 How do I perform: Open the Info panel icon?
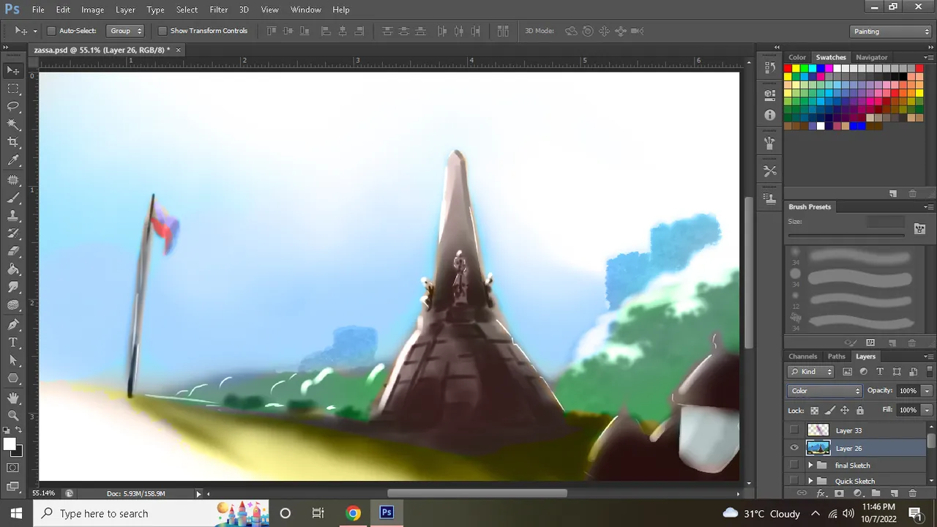coord(769,116)
